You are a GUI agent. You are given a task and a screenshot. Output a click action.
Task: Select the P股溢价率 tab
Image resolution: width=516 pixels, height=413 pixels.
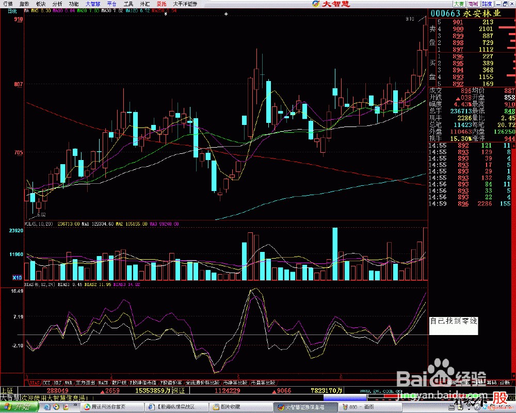tap(171, 383)
